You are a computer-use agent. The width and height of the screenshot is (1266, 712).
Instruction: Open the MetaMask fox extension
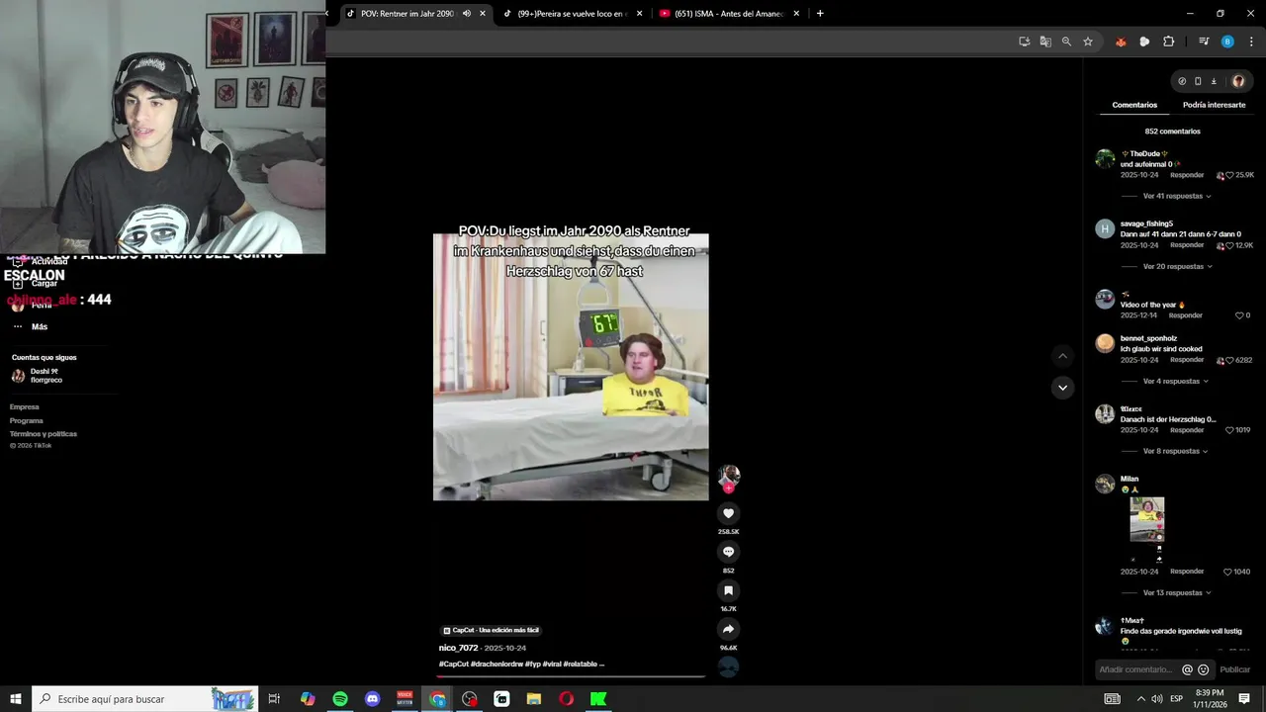point(1121,42)
